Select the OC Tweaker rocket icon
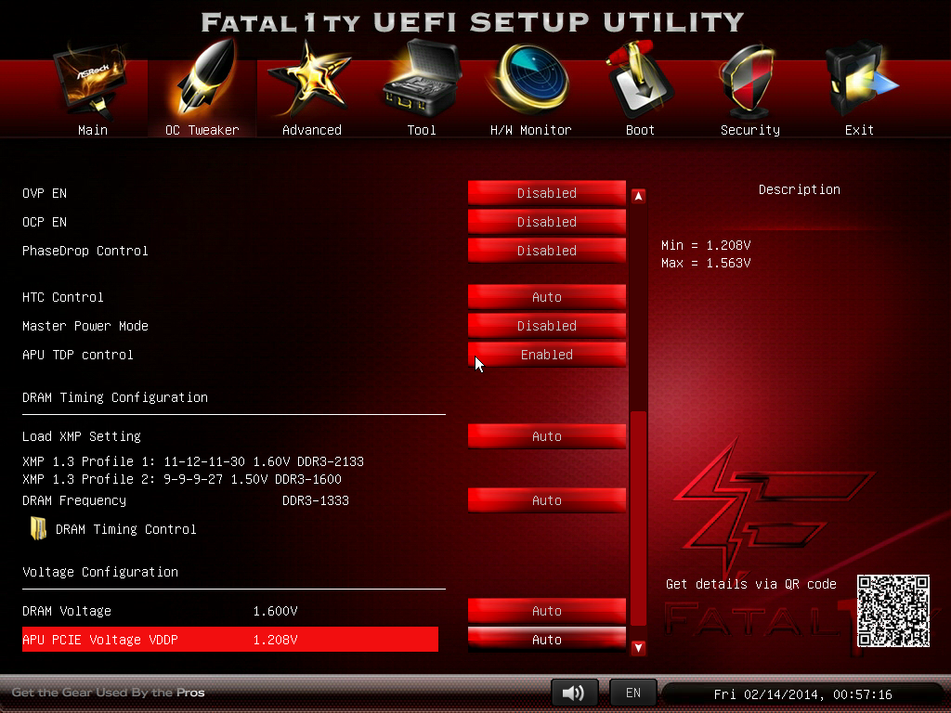Viewport: 951px width, 713px height. pos(205,78)
